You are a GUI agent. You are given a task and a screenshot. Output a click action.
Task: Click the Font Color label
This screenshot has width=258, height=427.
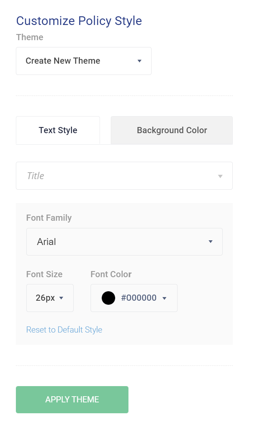[x=111, y=274]
